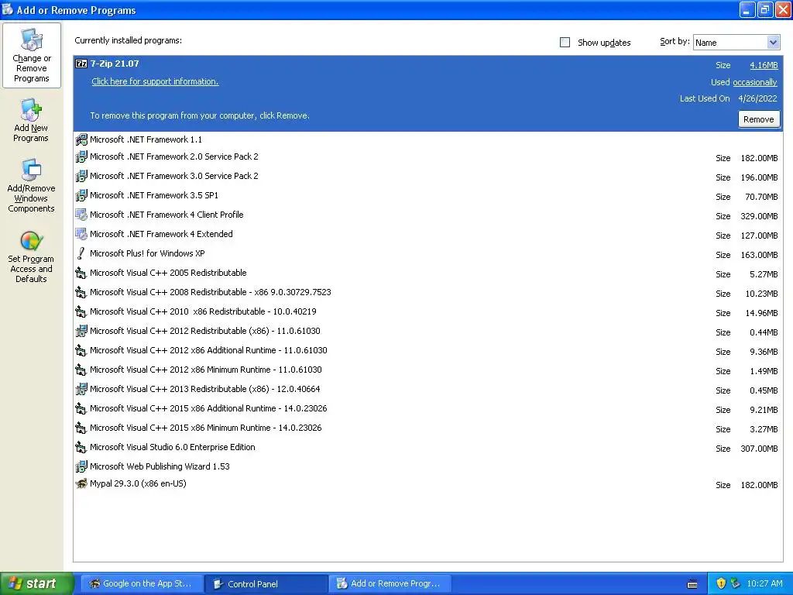
Task: Open the Sort by Name dropdown
Action: pyautogui.click(x=773, y=43)
